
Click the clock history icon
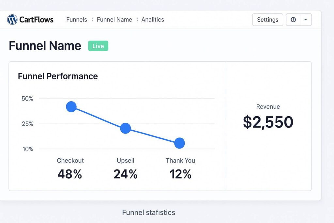pyautogui.click(x=293, y=20)
